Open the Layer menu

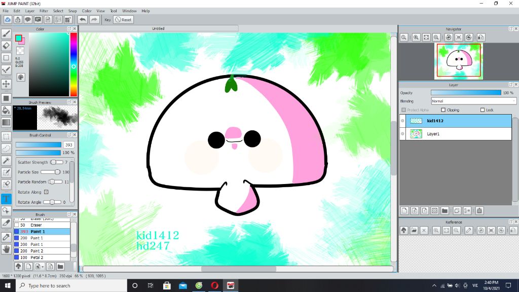tap(30, 11)
